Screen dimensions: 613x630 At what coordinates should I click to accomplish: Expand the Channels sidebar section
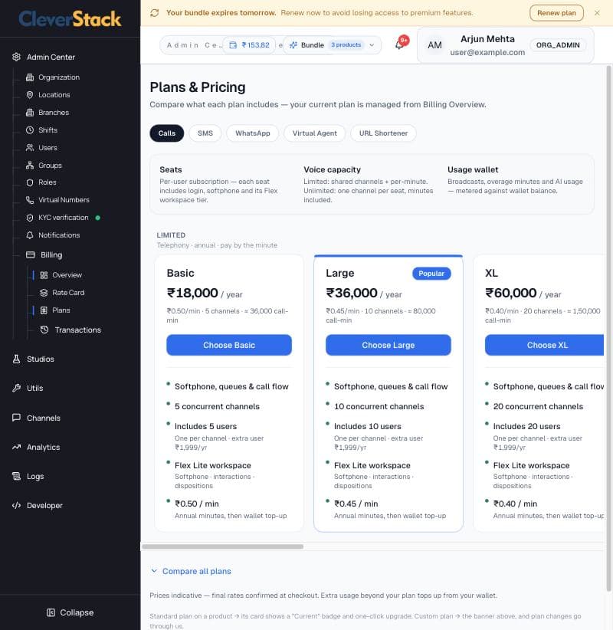coord(44,418)
